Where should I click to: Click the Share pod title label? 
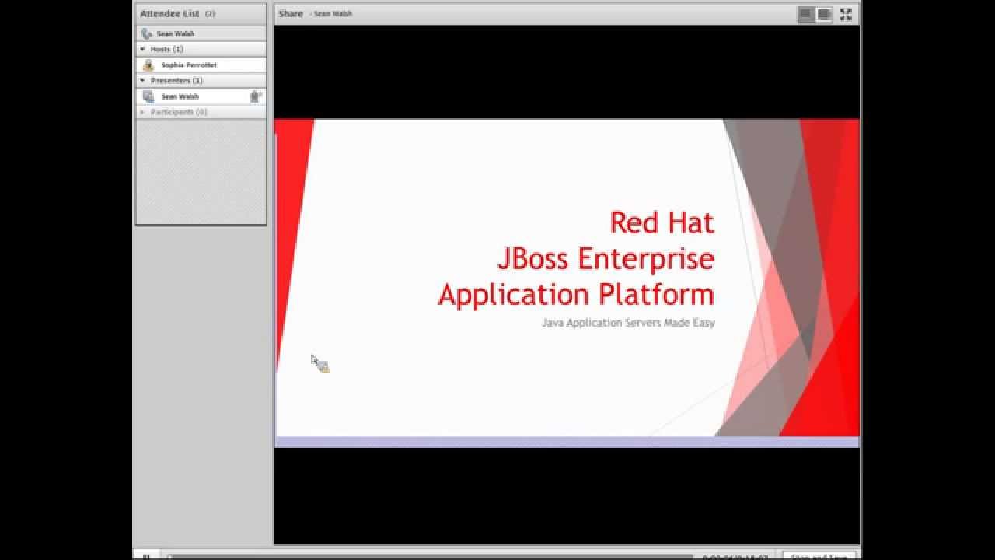(291, 14)
